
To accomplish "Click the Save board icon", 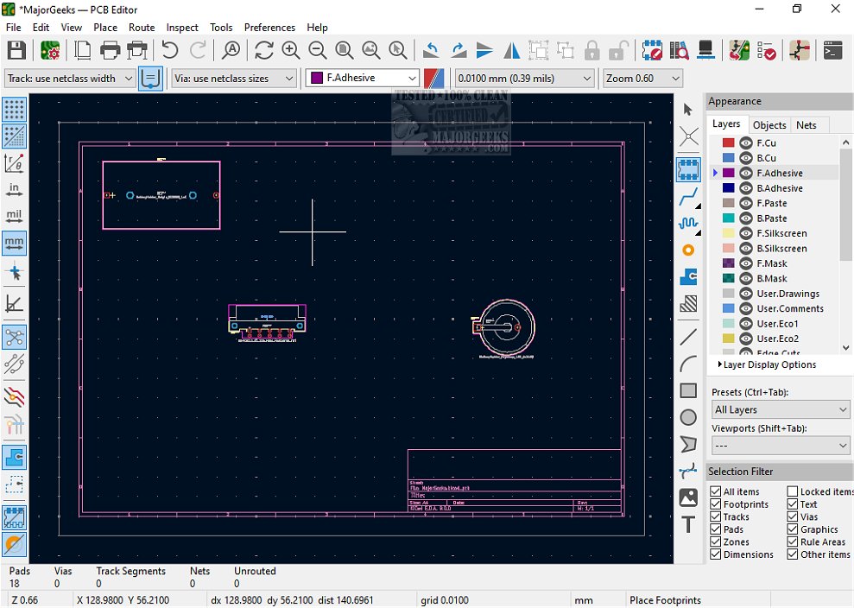I will pos(16,50).
